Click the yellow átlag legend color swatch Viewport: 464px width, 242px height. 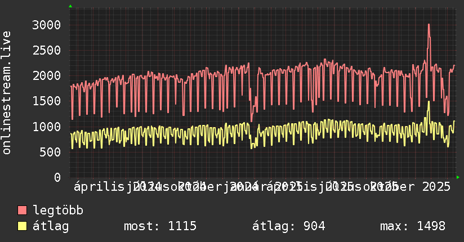(22, 226)
